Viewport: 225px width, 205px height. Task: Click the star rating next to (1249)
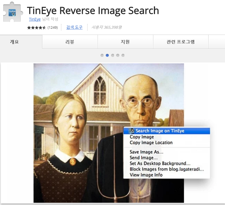pos(37,28)
